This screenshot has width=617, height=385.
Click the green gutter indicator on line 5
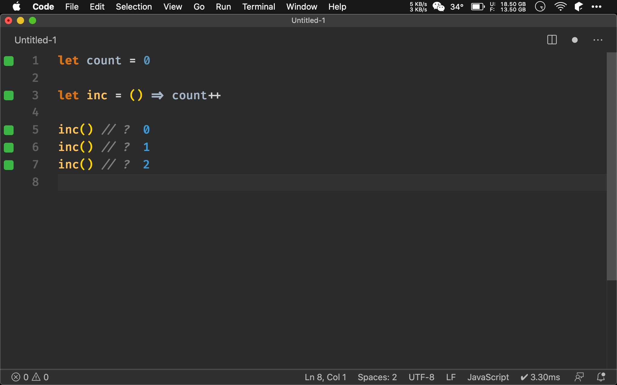click(9, 130)
